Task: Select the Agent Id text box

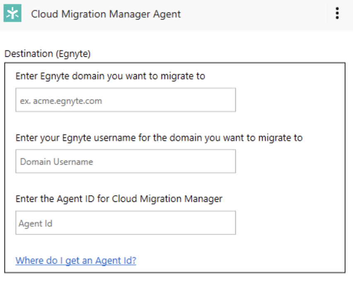Action: point(126,223)
